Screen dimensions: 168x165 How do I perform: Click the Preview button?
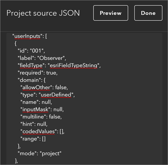[x=111, y=13]
